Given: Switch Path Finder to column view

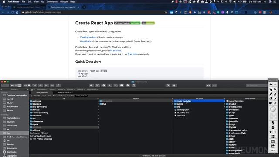Looking at the screenshot, I should tap(20, 85).
